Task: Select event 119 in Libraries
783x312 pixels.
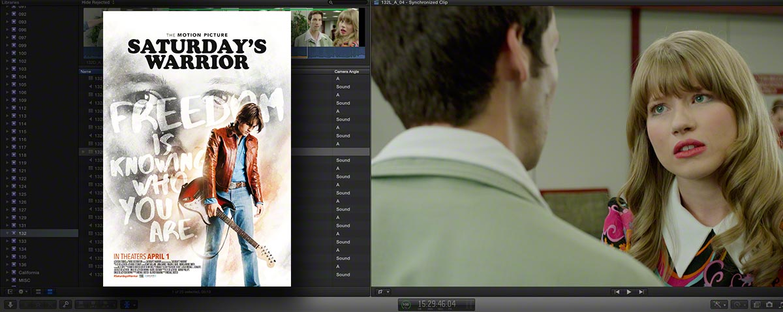Action: [39, 163]
